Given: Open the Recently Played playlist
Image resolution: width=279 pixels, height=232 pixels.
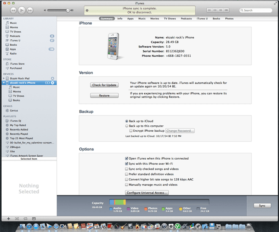Looking at the screenshot, I should pos(19,134).
